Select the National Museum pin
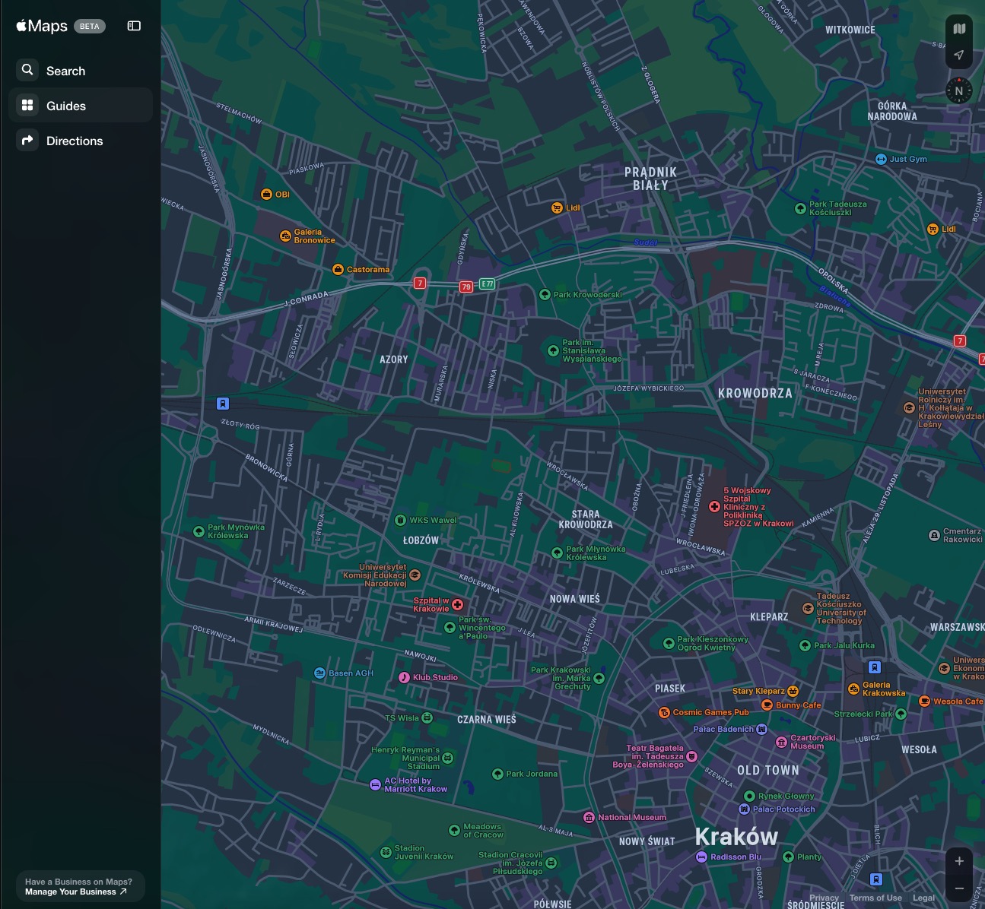This screenshot has height=909, width=985. coord(589,817)
